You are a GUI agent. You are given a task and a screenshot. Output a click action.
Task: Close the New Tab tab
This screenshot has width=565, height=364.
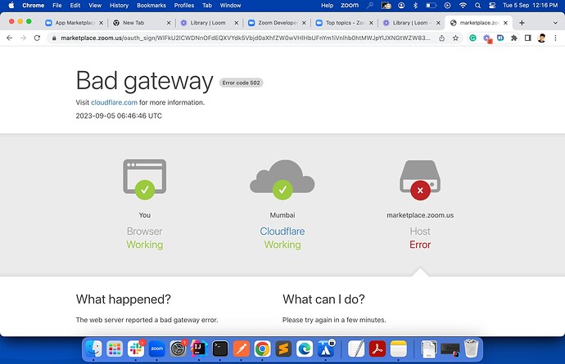point(169,23)
